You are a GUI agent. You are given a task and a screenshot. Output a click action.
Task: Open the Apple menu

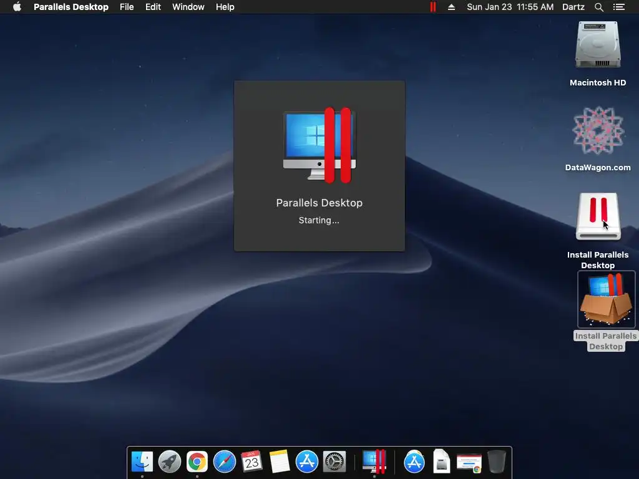click(17, 7)
